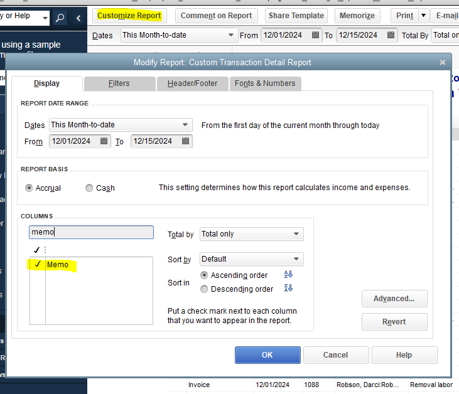The height and width of the screenshot is (394, 459).
Task: Click invoice number 1088 in report
Action: (311, 385)
